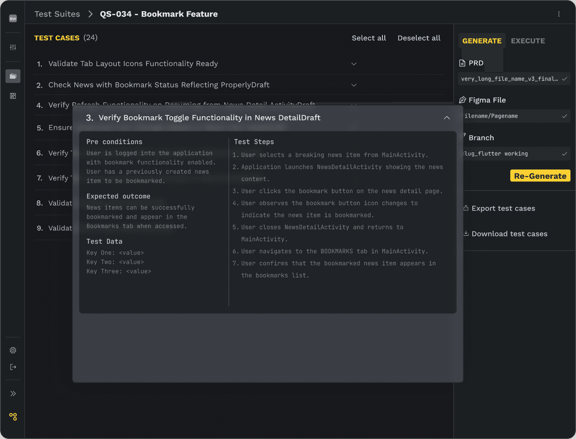Collapse test case 3 with chevron up

coord(447,118)
